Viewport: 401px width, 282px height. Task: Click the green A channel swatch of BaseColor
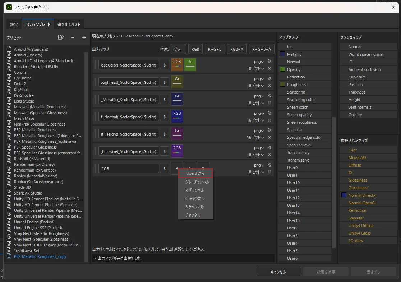190,65
